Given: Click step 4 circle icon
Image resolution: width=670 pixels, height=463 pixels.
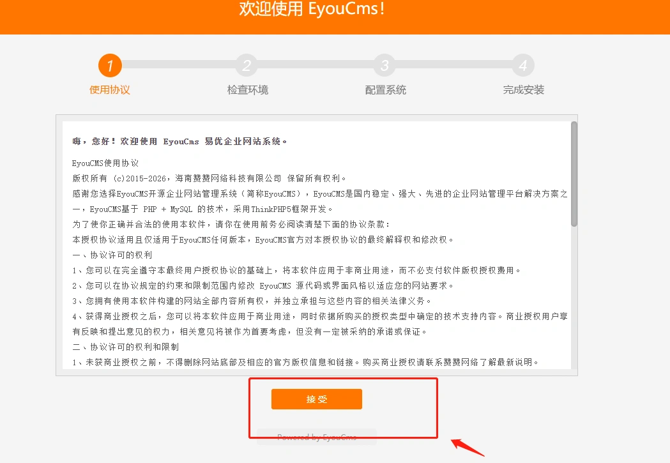Looking at the screenshot, I should coord(523,65).
